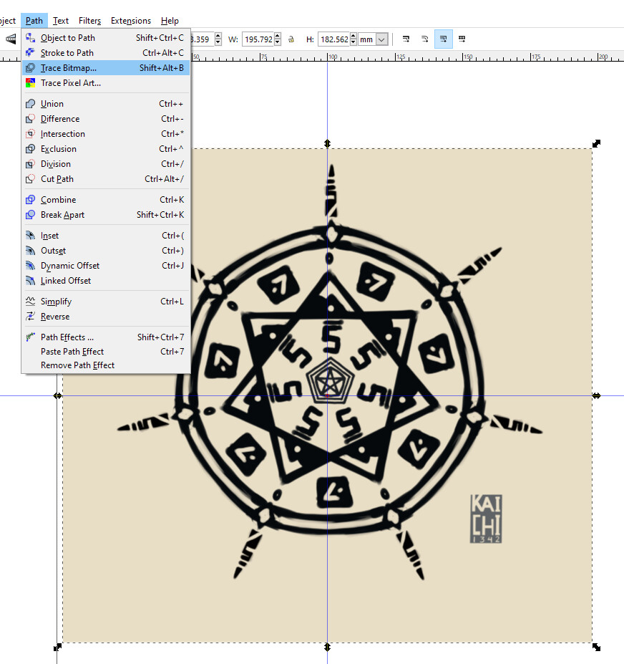Click the right-middle selection scale handle
Viewport: 624px width, 664px height.
click(597, 395)
